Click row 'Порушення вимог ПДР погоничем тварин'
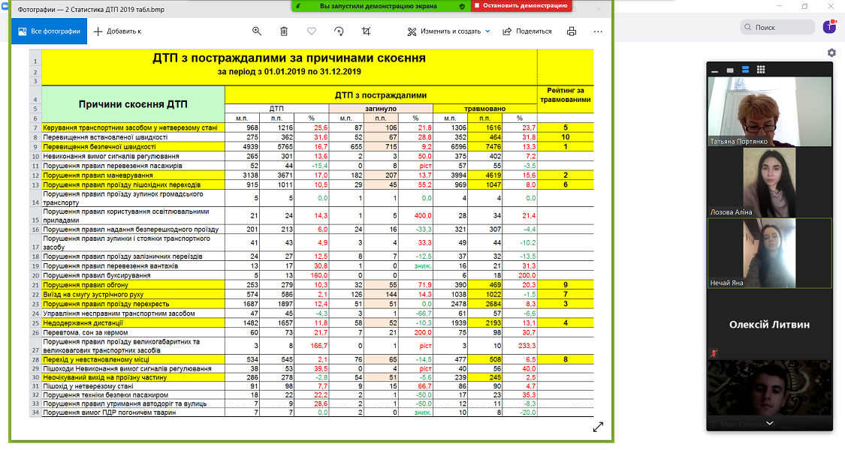Image resolution: width=845 pixels, height=450 pixels. click(x=318, y=412)
